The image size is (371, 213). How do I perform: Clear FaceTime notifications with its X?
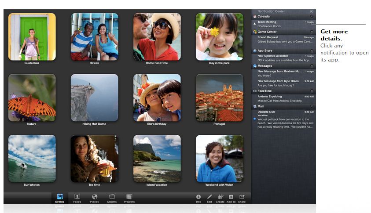point(312,91)
